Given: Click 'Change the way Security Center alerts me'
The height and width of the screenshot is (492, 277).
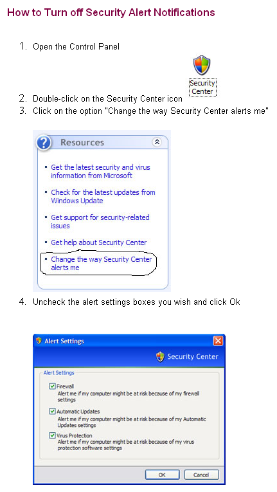Looking at the screenshot, I should [x=102, y=263].
